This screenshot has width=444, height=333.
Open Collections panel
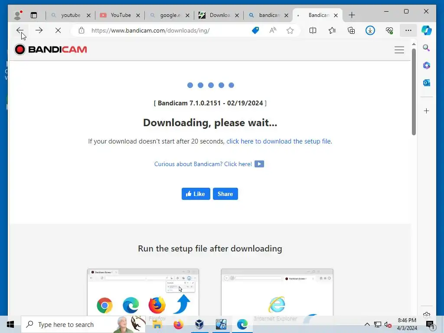351,30
